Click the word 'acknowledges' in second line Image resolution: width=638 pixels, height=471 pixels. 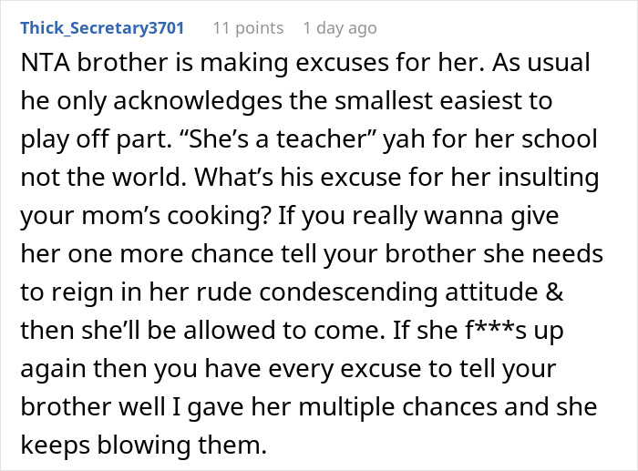(198, 101)
